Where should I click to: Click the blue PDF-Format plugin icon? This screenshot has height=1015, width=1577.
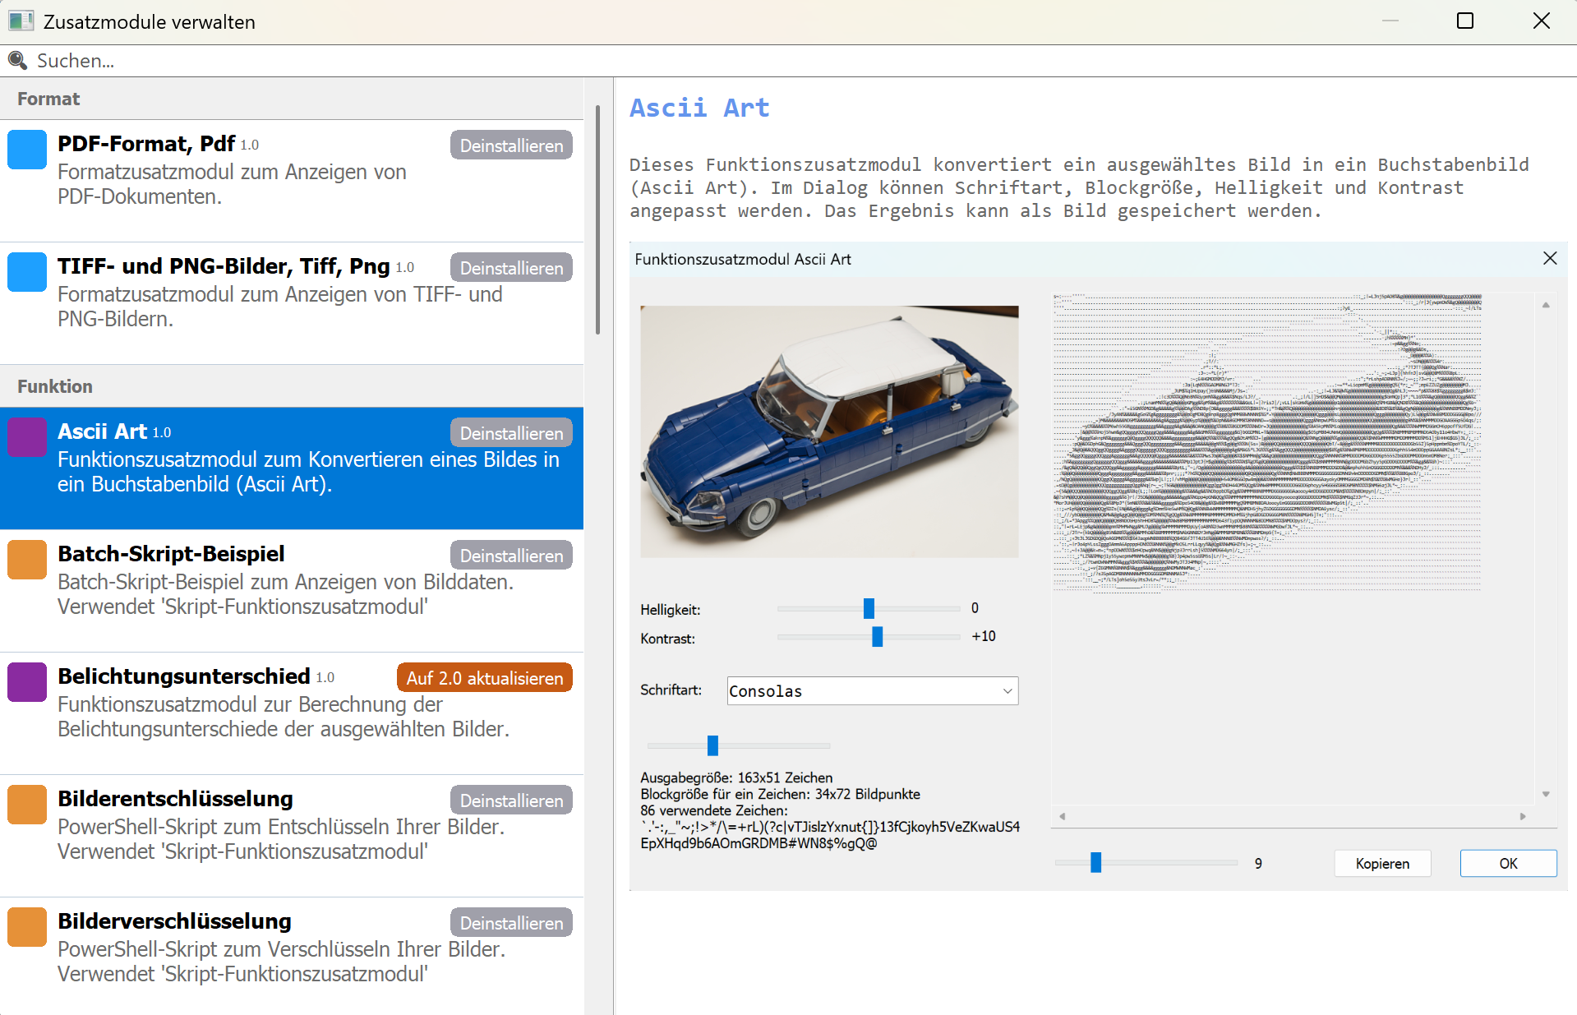[27, 150]
